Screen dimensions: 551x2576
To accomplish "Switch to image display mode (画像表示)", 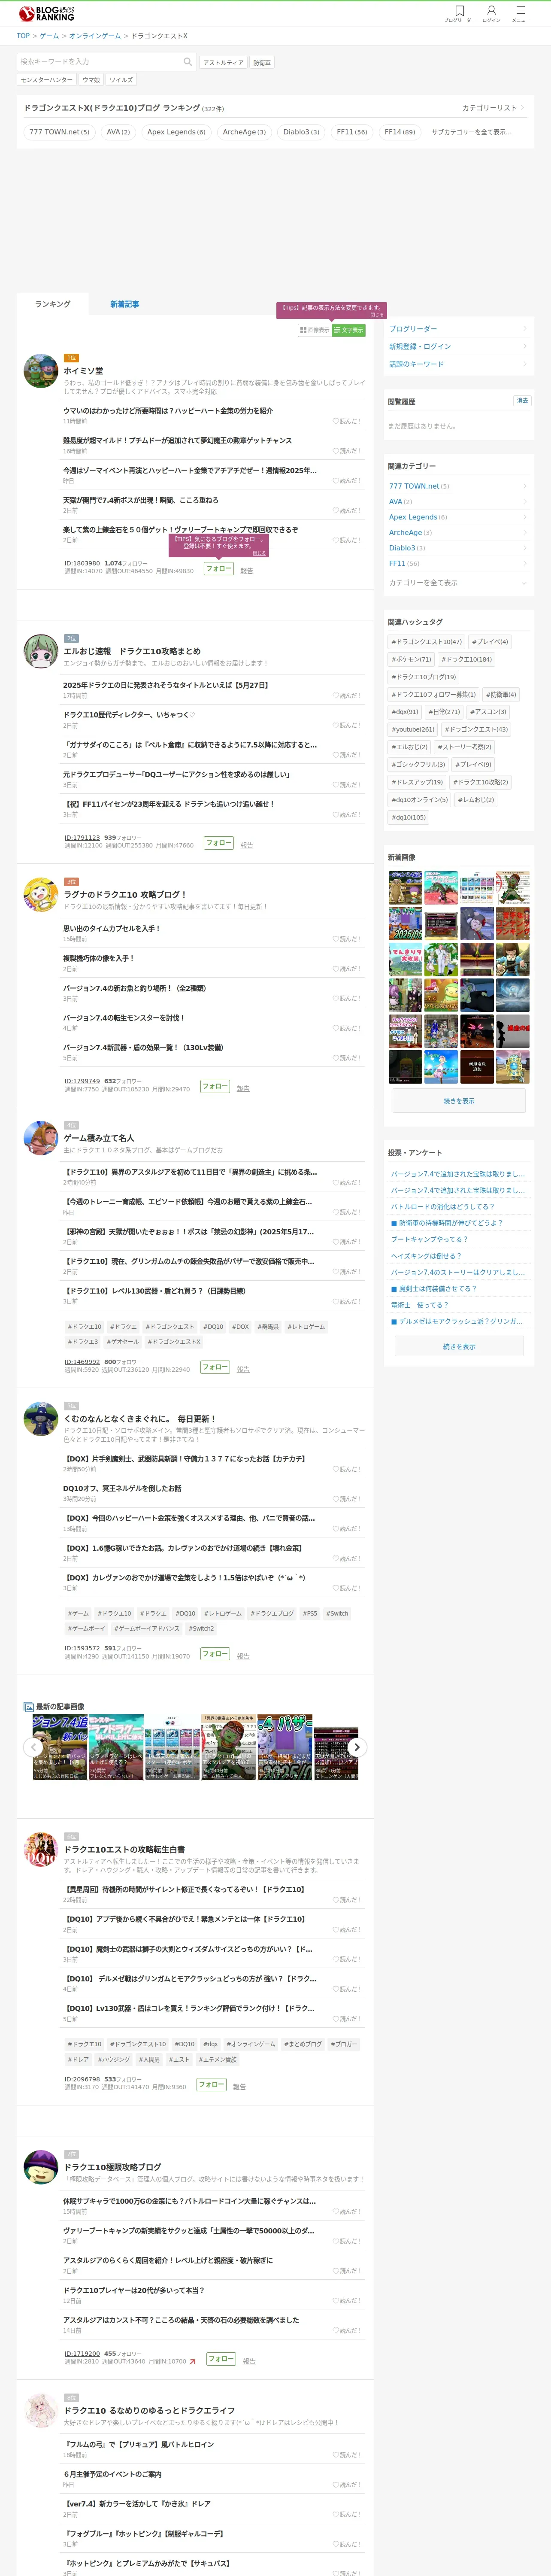I will click(315, 330).
